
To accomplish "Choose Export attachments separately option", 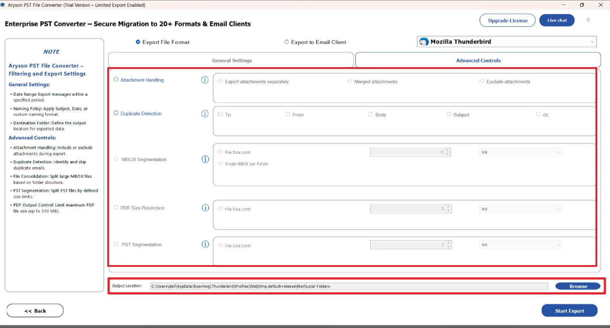I will tap(221, 81).
